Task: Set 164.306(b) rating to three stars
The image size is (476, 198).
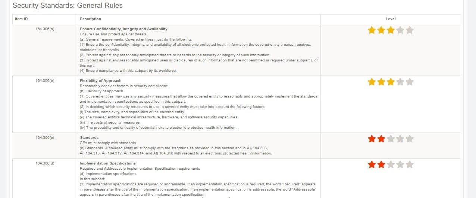Action: click(391, 82)
